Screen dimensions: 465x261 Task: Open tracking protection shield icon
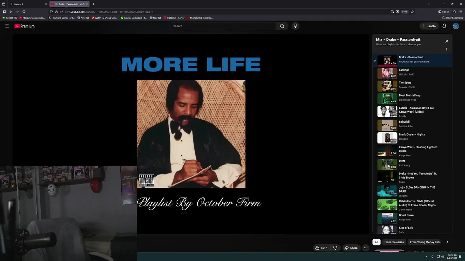pyautogui.click(x=51, y=12)
